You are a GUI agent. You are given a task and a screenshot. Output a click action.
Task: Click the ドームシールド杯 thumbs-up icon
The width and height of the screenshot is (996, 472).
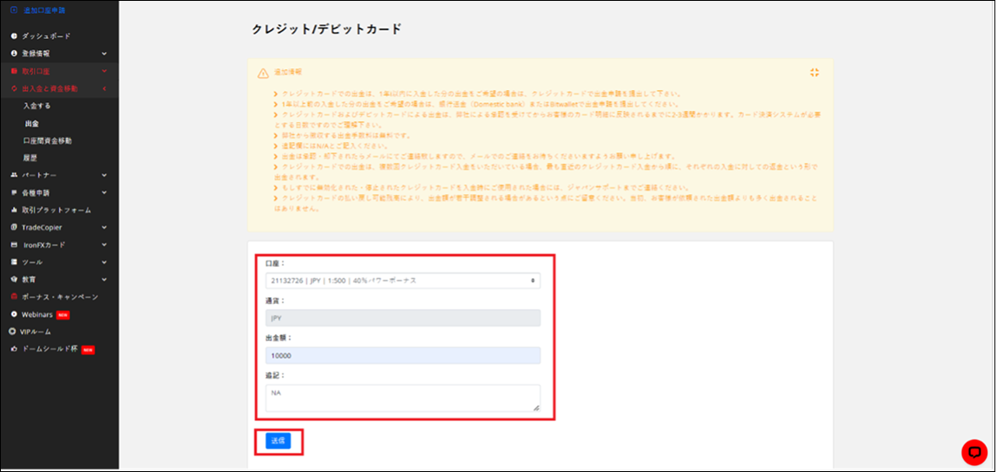[x=14, y=349]
